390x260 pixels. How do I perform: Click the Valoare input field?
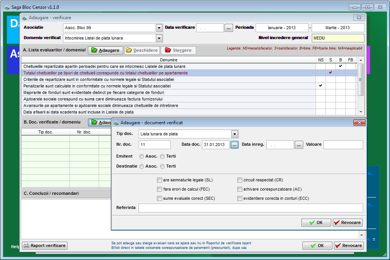[x=343, y=145]
